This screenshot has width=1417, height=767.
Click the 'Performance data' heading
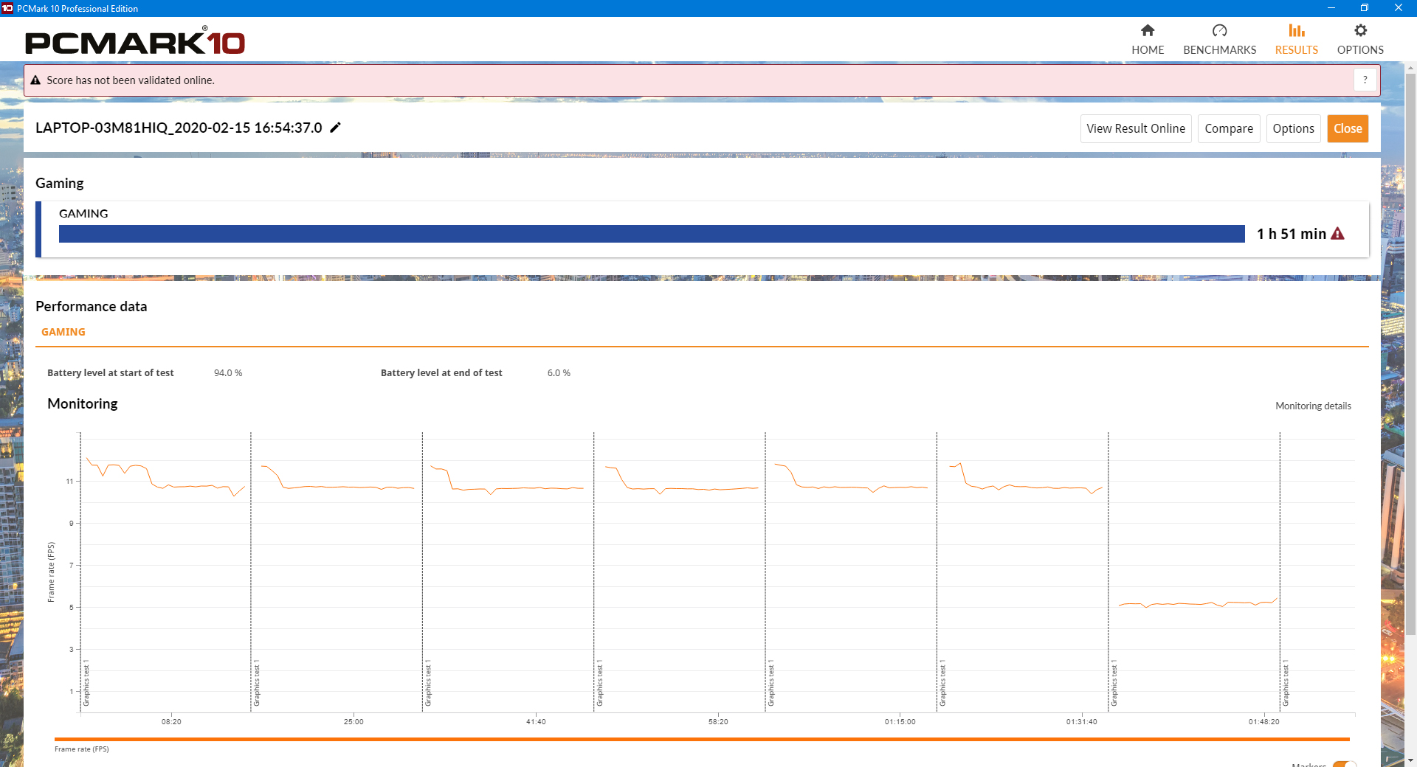pos(92,306)
